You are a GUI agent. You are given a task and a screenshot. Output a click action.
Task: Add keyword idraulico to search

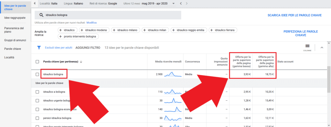pos(68,30)
